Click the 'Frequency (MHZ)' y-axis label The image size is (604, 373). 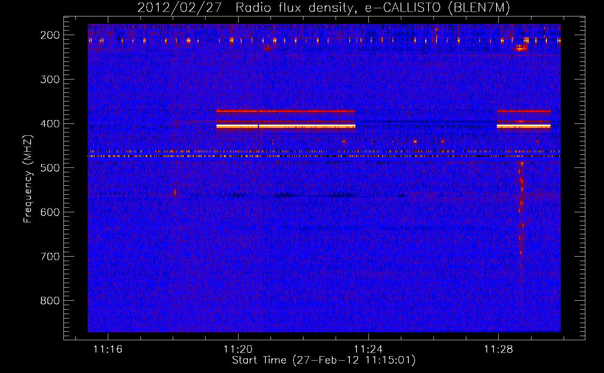coord(28,179)
